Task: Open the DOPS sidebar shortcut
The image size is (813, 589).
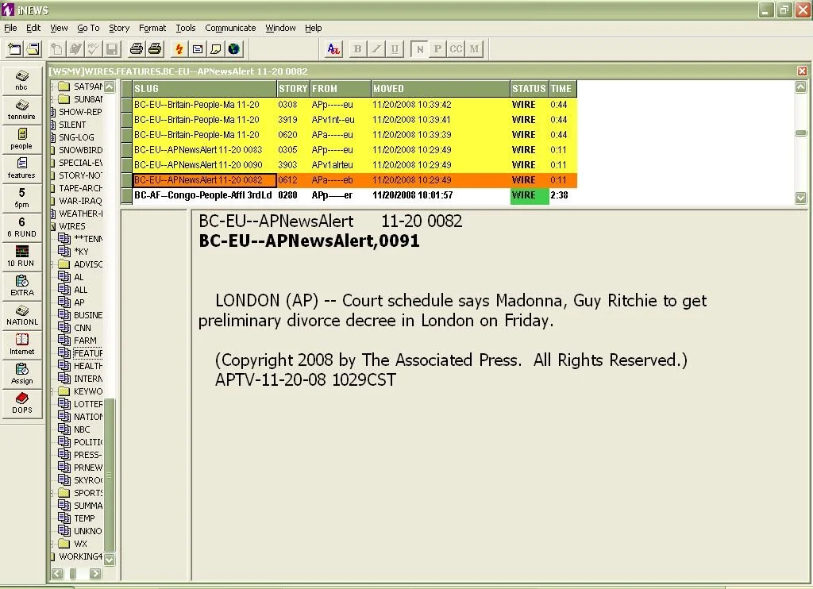Action: [21, 403]
